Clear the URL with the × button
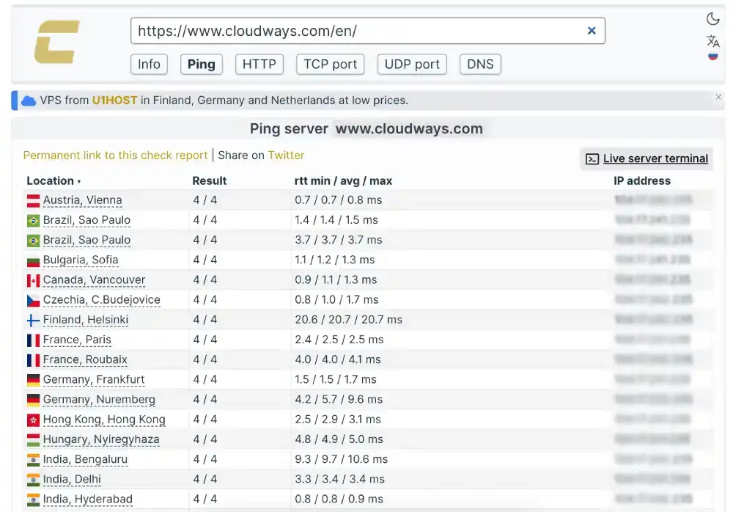This screenshot has width=733, height=512. (x=592, y=31)
